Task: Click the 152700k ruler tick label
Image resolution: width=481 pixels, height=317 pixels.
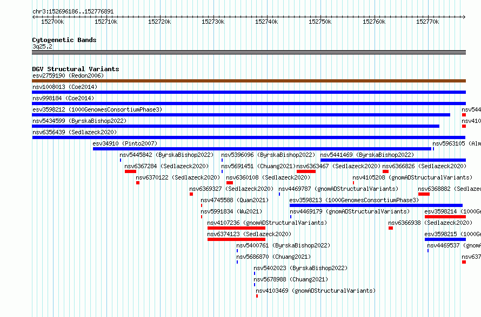Action: tap(52, 22)
